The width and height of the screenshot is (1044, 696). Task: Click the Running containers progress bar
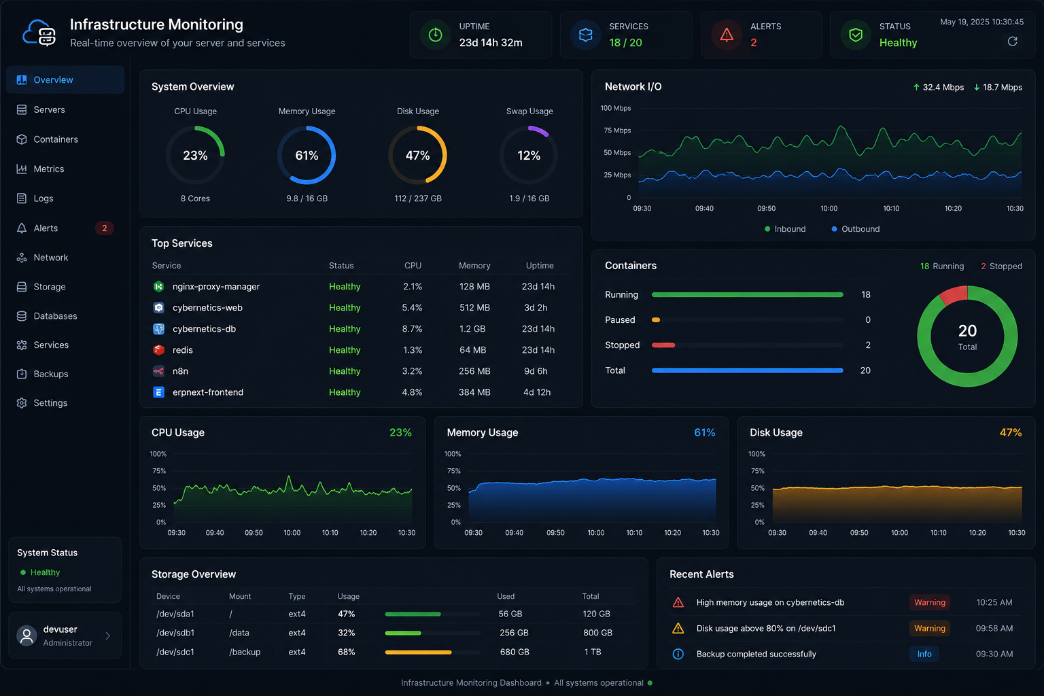click(x=747, y=294)
